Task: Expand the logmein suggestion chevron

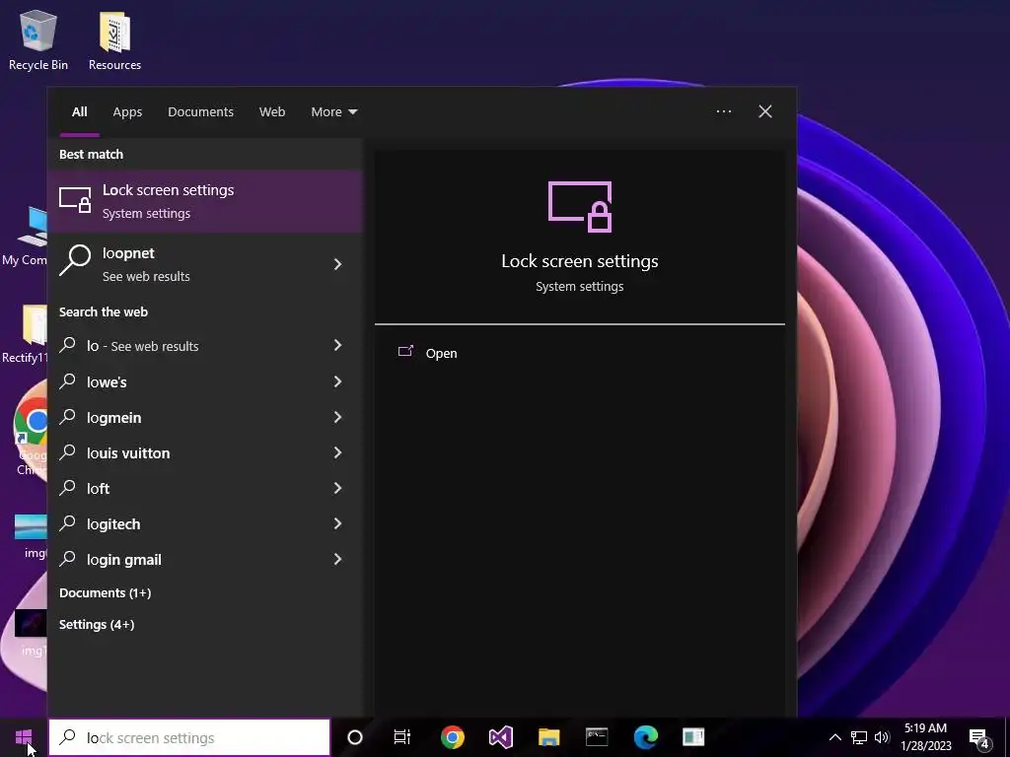Action: (x=337, y=417)
